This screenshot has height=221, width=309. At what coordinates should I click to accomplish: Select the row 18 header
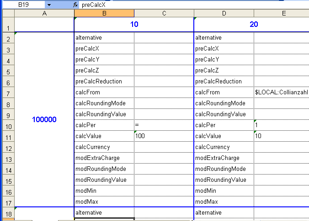click(x=8, y=212)
